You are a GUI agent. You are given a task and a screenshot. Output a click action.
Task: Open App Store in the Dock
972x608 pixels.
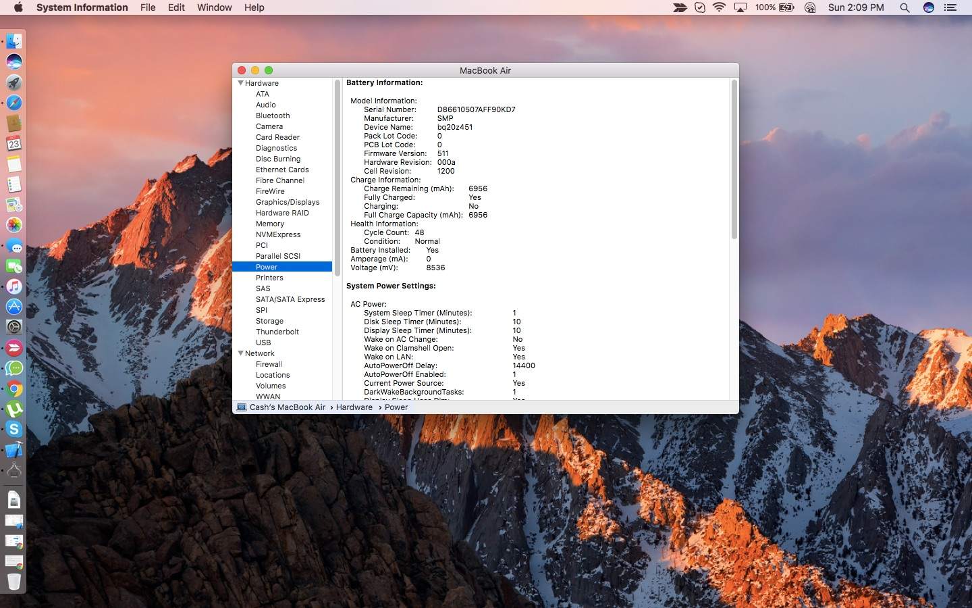click(x=14, y=307)
